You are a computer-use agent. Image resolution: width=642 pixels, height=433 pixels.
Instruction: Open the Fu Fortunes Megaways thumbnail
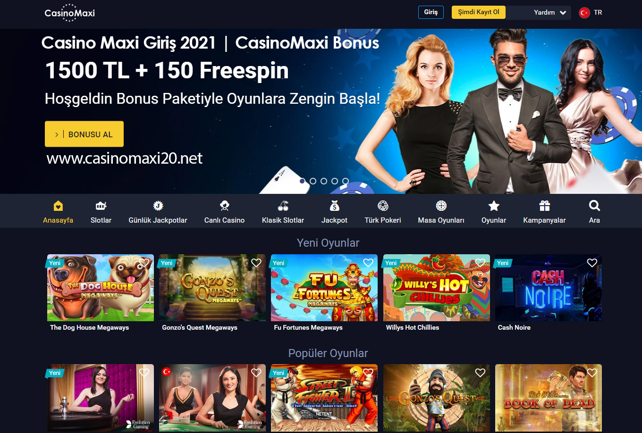click(324, 288)
